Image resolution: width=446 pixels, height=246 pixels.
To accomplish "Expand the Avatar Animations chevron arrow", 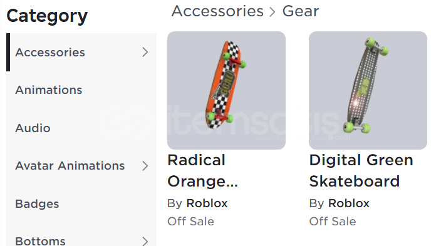I will point(145,166).
